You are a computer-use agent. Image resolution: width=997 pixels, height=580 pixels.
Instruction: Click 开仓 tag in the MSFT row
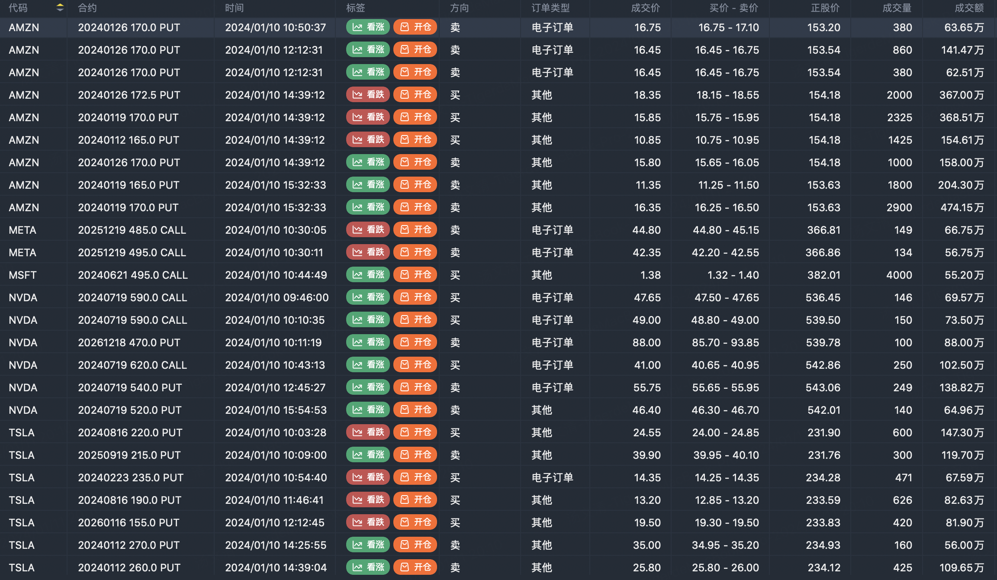click(x=415, y=274)
